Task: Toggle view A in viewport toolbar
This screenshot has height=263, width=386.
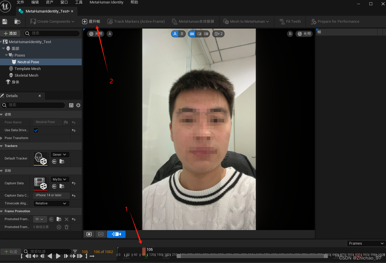Action: (175, 34)
